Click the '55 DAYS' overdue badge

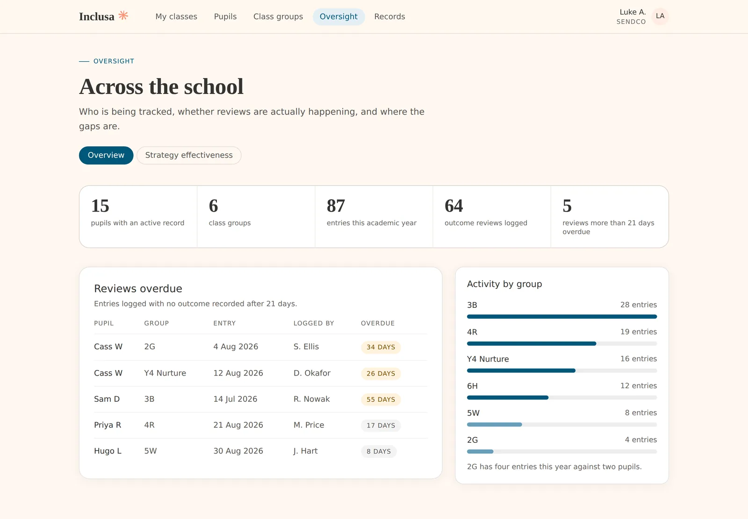pos(381,399)
